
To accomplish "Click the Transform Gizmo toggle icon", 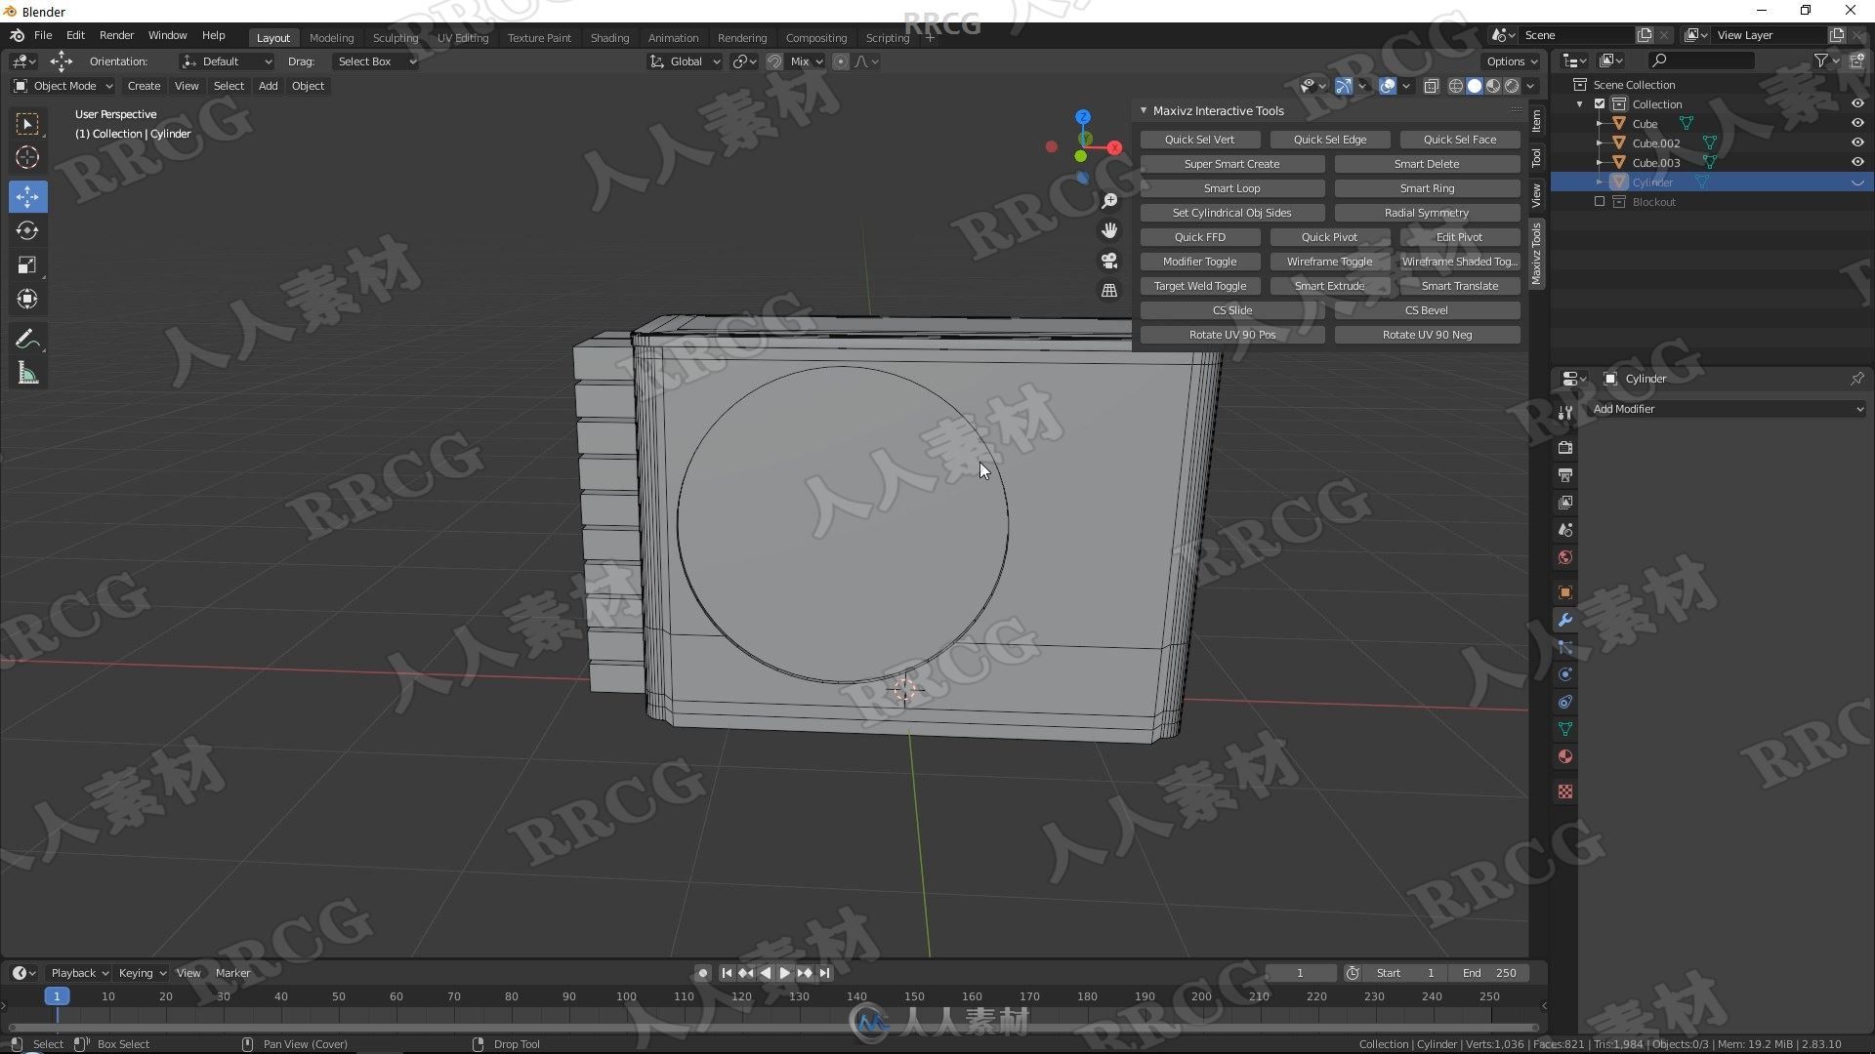I will (x=1345, y=85).
